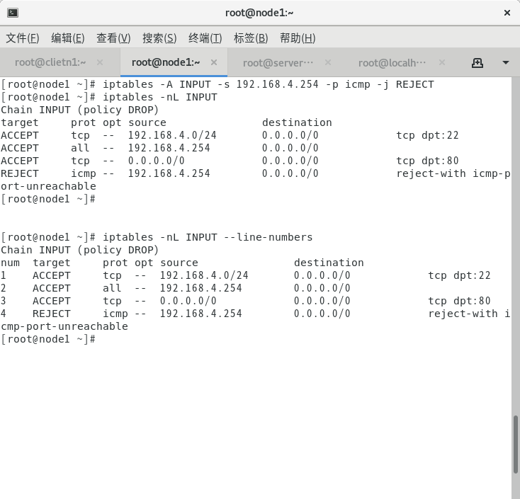520x499 pixels.
Task: Click the window title root@node1:~
Action: (x=259, y=13)
